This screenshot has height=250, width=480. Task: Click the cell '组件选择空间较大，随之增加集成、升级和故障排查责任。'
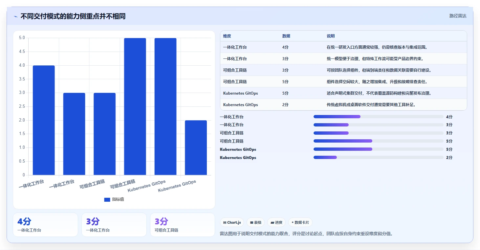click(x=377, y=82)
